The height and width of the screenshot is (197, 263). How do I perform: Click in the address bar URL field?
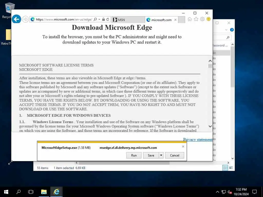point(64,19)
